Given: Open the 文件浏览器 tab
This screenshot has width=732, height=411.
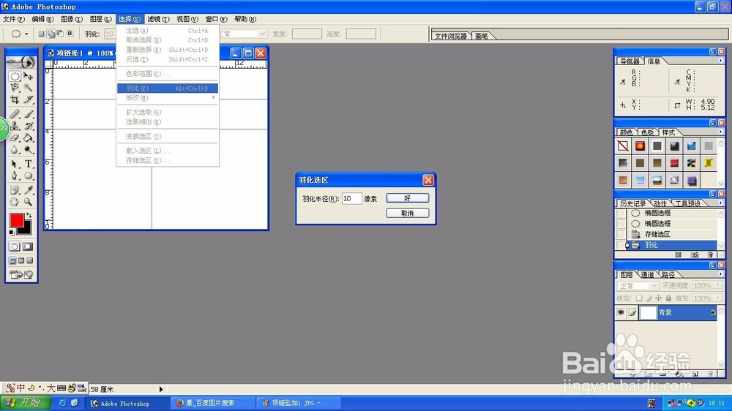Looking at the screenshot, I should click(x=450, y=36).
